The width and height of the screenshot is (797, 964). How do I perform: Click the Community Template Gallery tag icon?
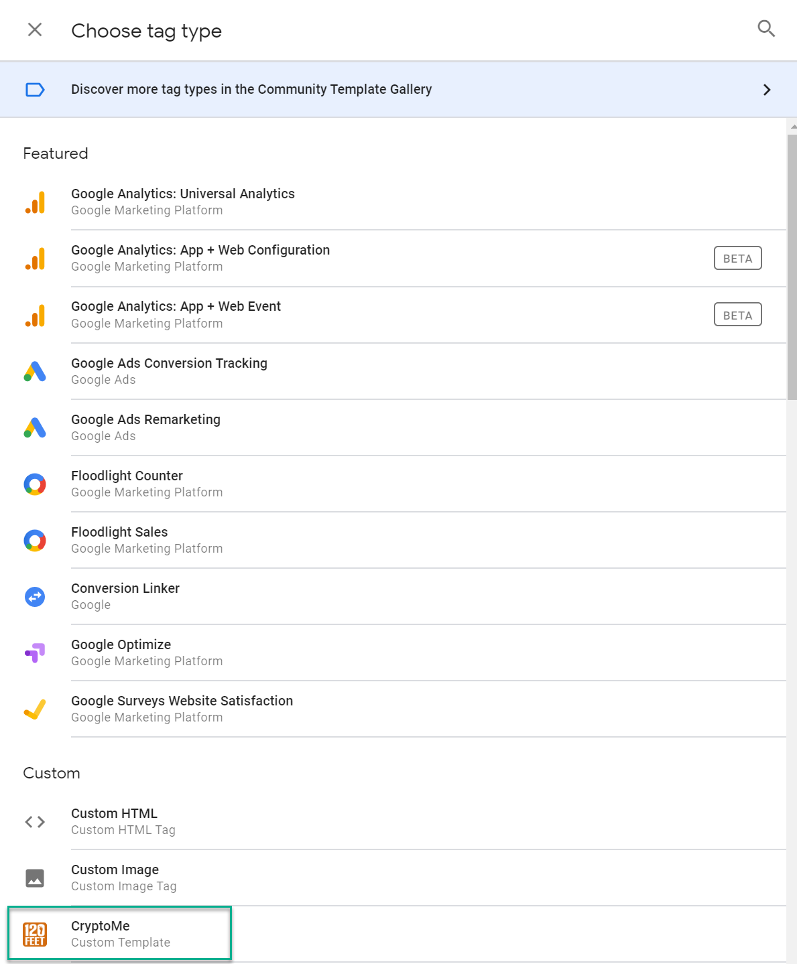coord(35,90)
